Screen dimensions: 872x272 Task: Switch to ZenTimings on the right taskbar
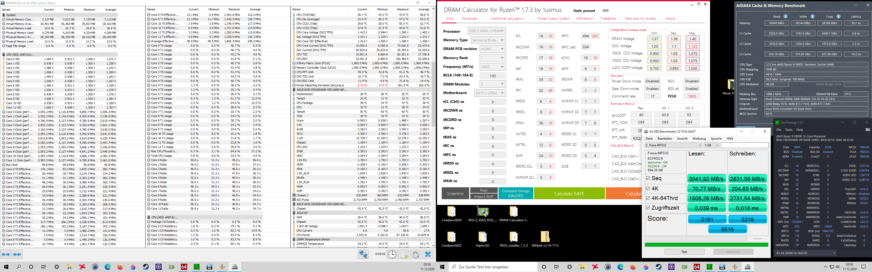click(709, 267)
